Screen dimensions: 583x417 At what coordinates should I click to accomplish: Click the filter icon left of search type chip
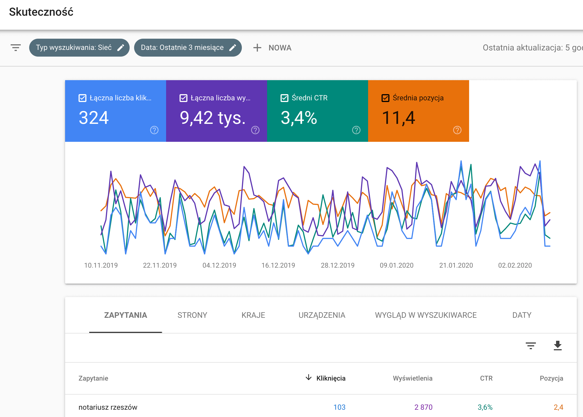coord(16,48)
